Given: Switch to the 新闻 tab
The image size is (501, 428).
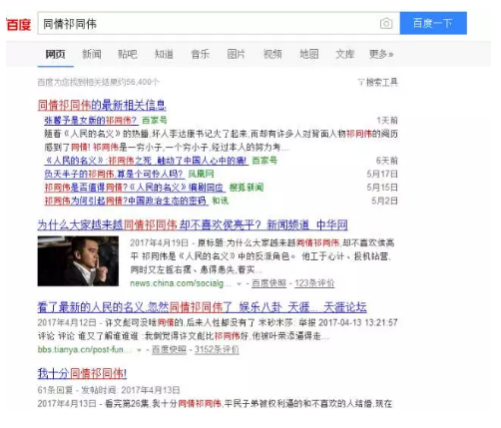Looking at the screenshot, I should (92, 54).
